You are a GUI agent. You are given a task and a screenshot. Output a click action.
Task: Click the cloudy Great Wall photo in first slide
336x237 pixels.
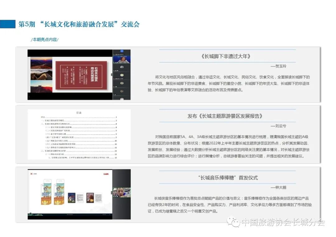pos(41,74)
